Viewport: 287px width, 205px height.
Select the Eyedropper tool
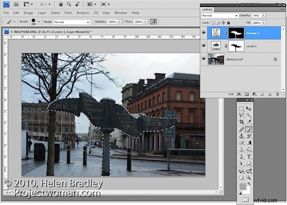(249, 122)
